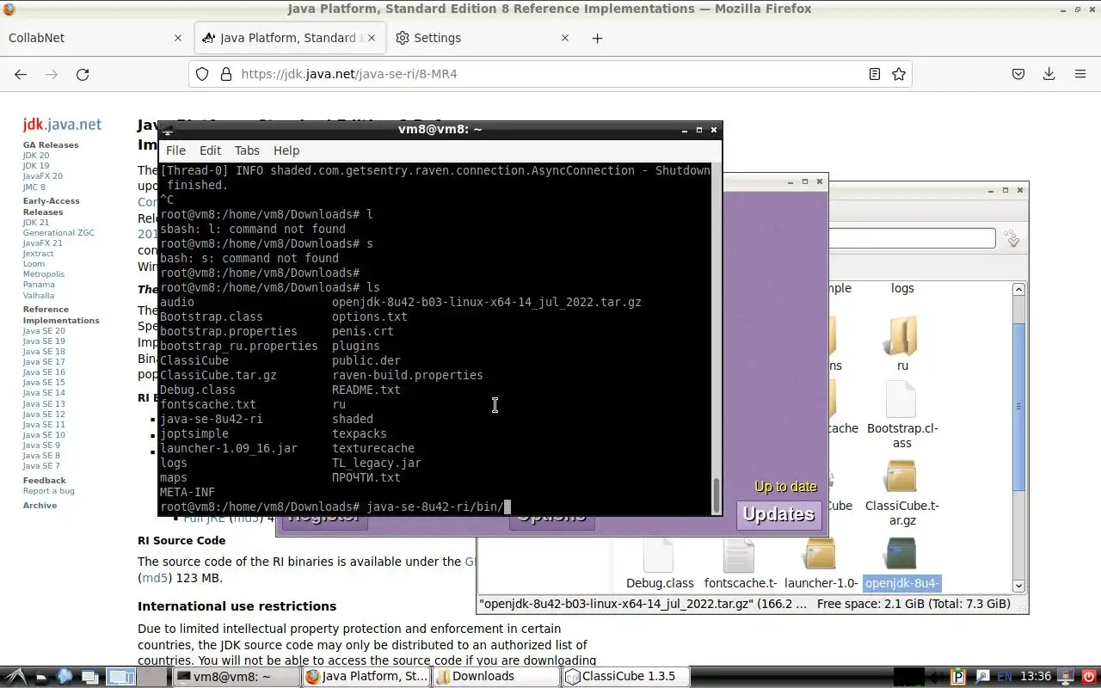Screen dimensions: 1101x688
Task: Open terminal Edit menu
Action: click(x=211, y=150)
